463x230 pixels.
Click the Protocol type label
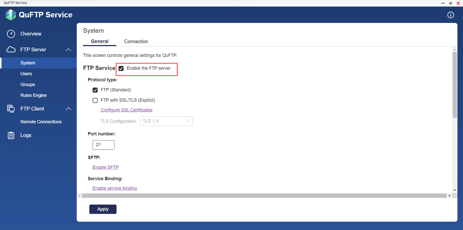coord(103,80)
